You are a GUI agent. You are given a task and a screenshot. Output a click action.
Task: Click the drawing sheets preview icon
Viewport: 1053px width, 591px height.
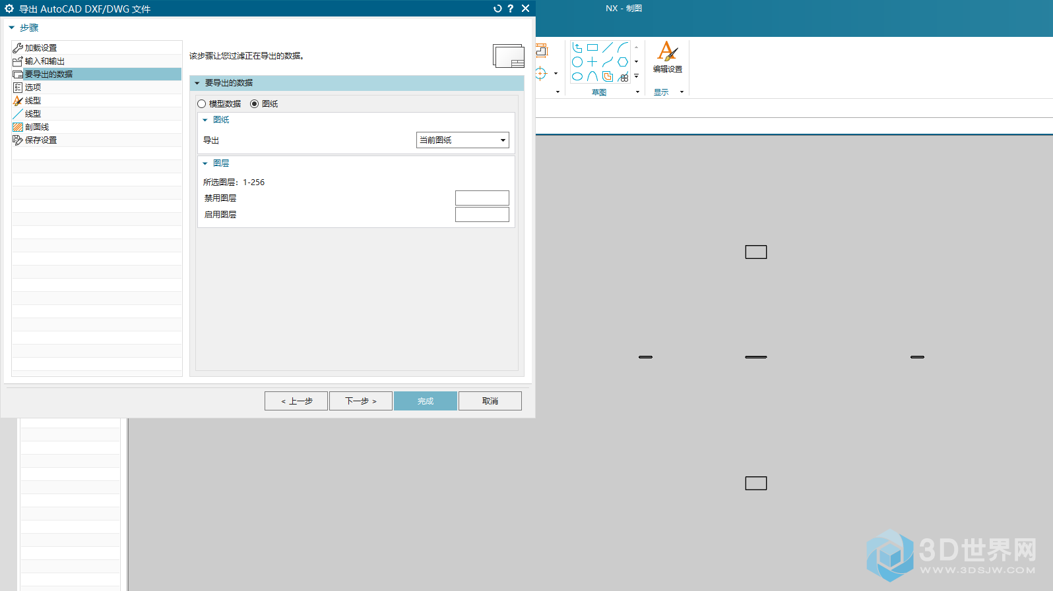click(x=508, y=56)
